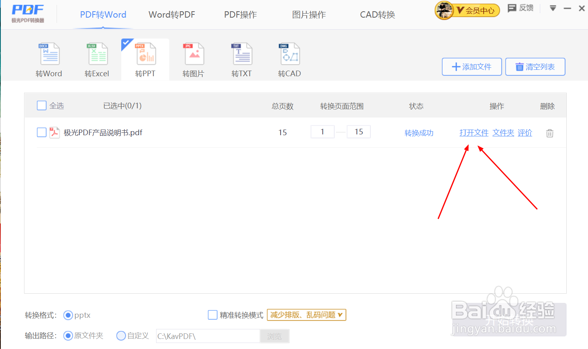588x349 pixels.
Task: Expand the 减少排版、乱码问题 dropdown
Action: pos(307,315)
